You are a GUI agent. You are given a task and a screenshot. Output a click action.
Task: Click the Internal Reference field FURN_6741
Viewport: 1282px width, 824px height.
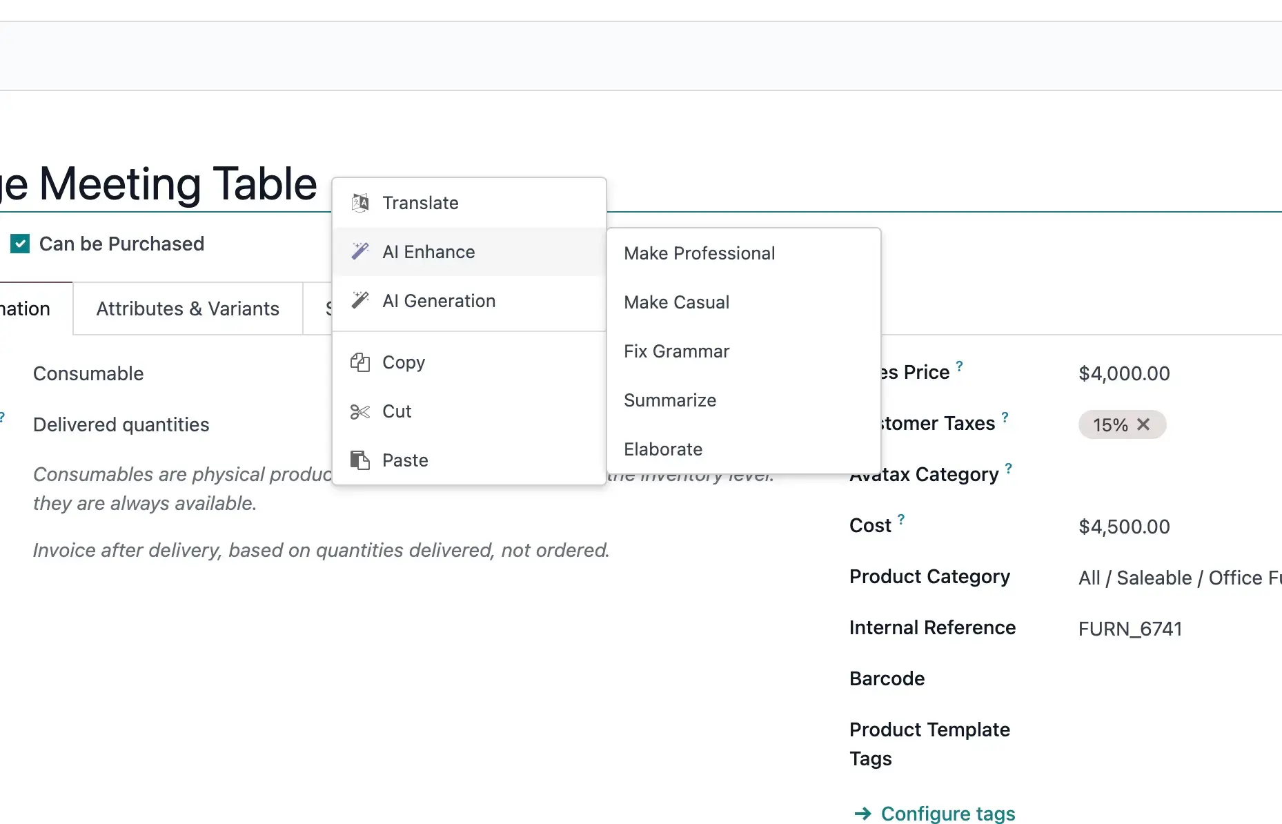click(1130, 629)
